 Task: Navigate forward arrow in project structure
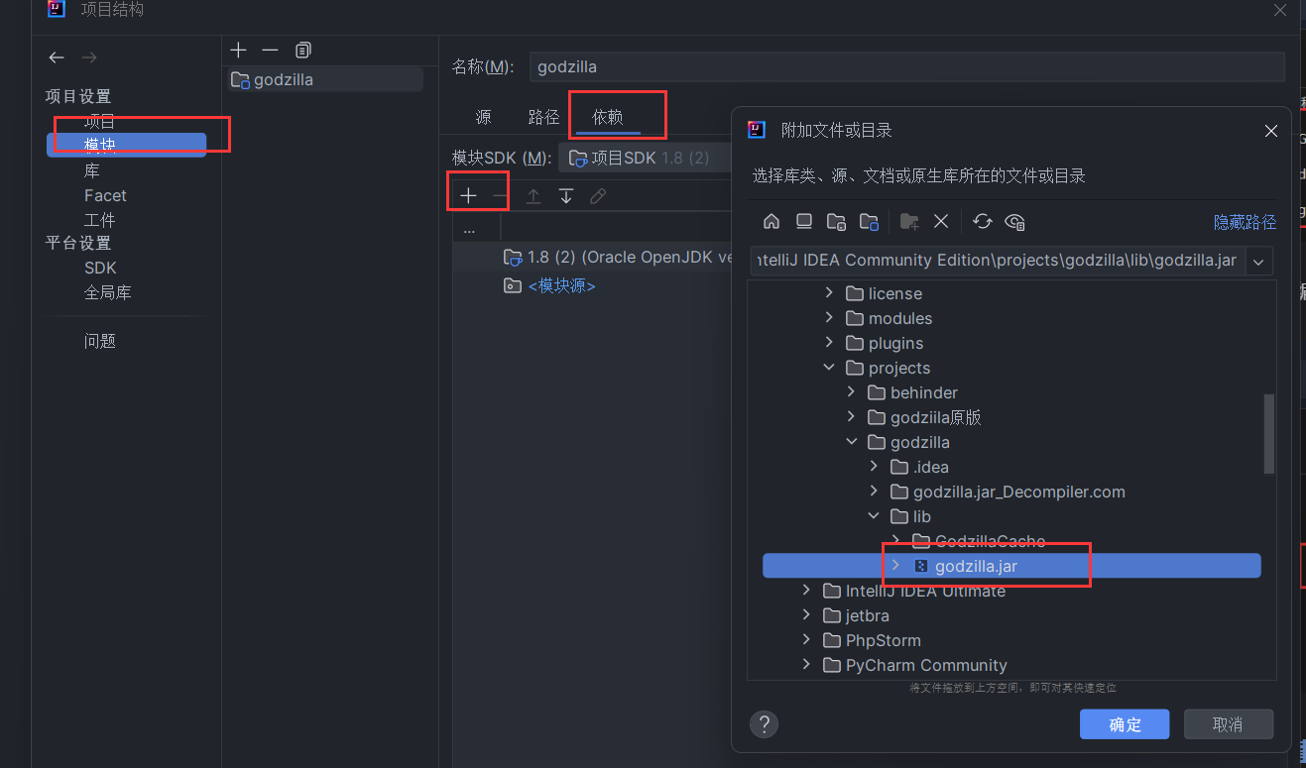pyautogui.click(x=89, y=57)
